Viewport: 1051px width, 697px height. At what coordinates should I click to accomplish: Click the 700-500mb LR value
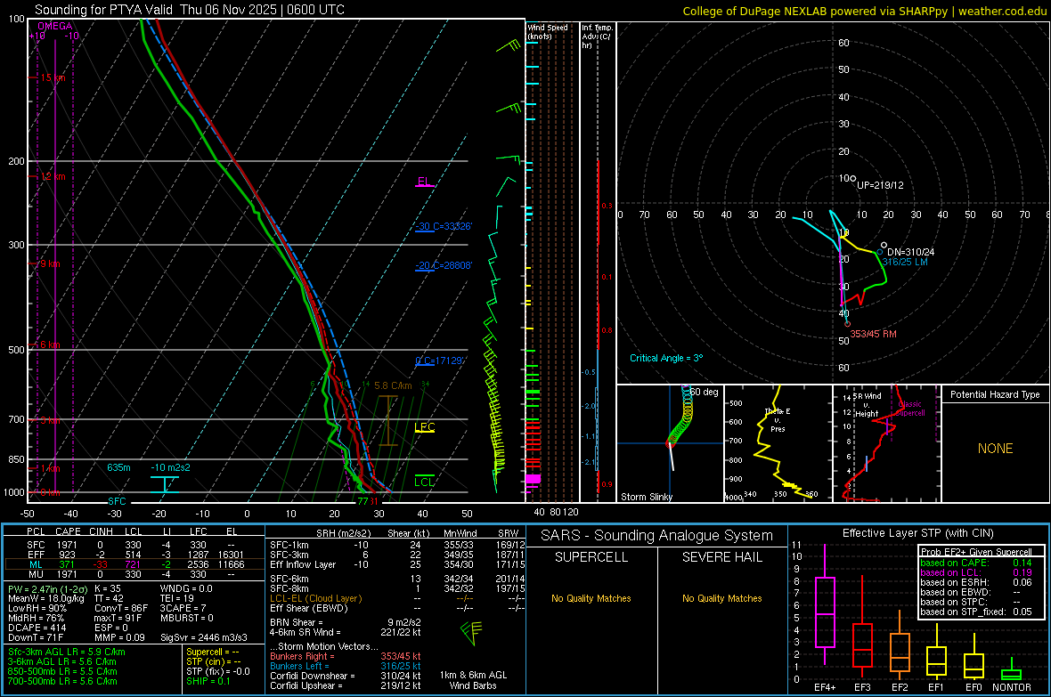(62, 681)
